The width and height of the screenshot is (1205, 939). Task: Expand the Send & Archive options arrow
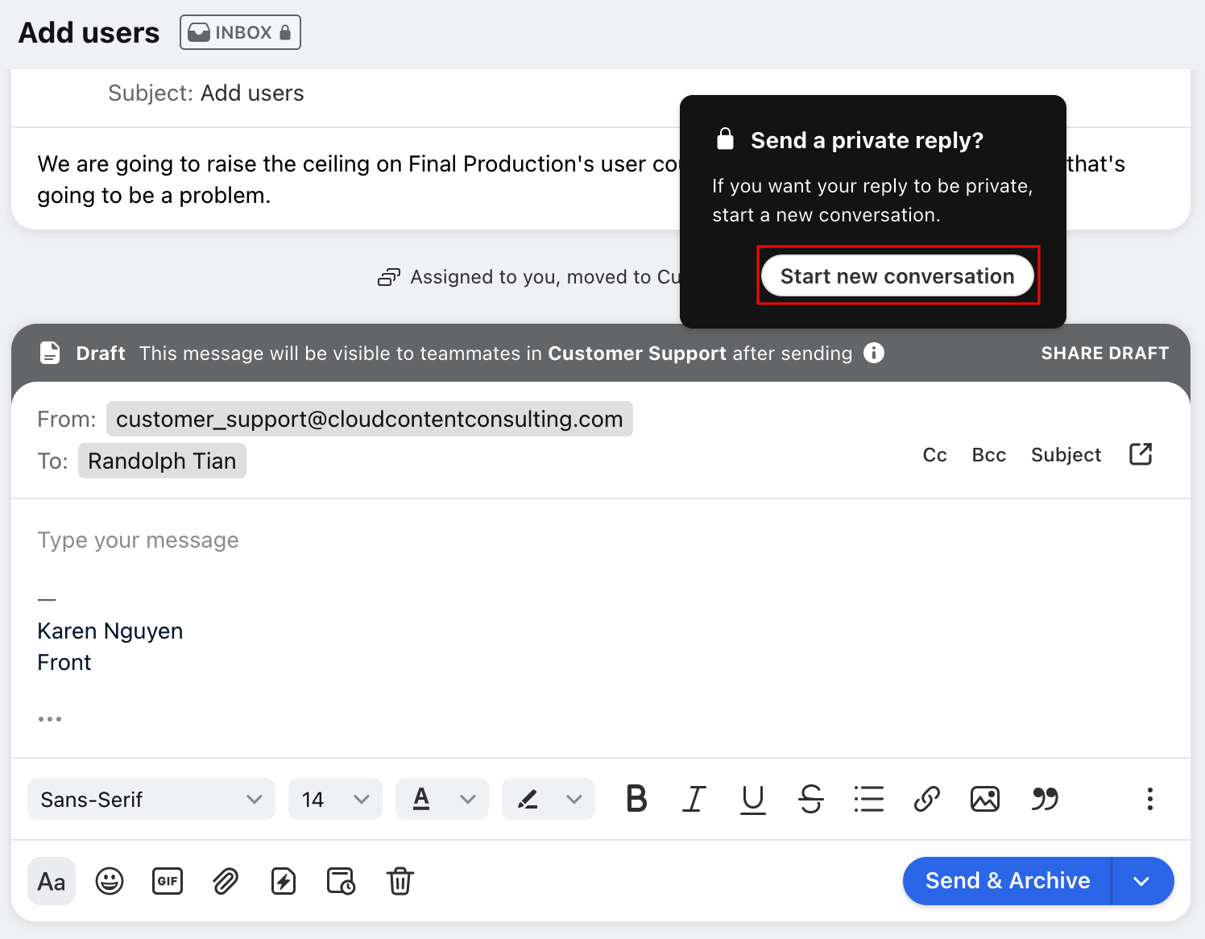click(x=1143, y=881)
